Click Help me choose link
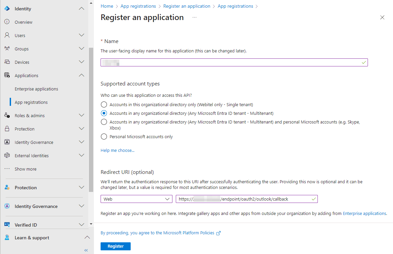 (x=118, y=150)
